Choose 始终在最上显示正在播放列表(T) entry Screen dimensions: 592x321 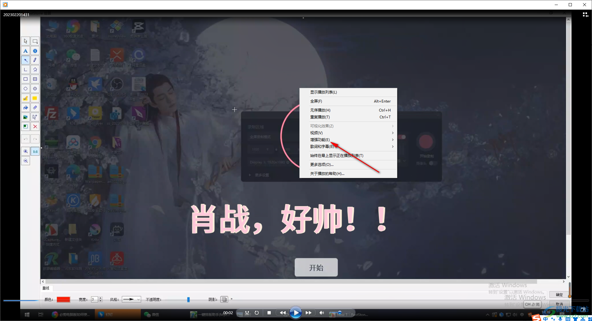[x=348, y=155]
